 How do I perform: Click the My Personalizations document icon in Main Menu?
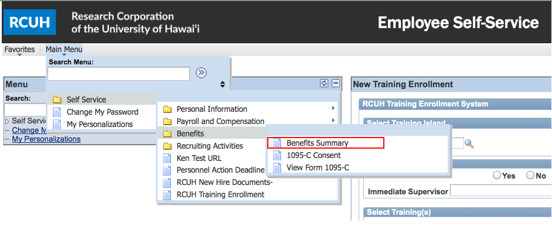point(57,124)
